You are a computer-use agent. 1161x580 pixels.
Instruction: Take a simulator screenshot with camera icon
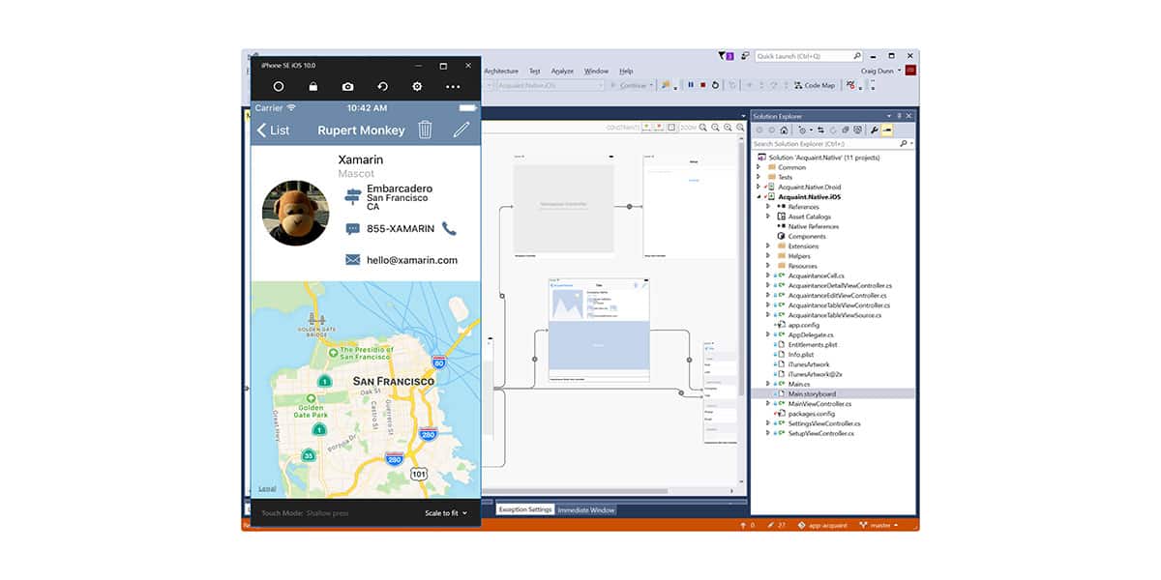point(348,86)
